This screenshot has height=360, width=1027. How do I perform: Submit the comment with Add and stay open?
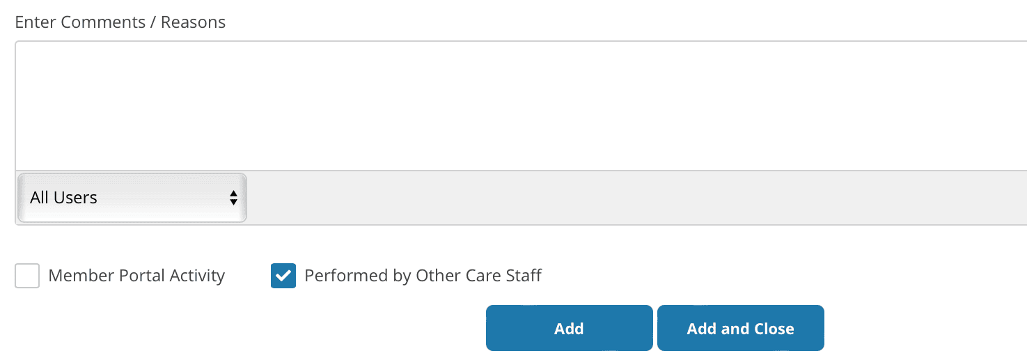click(x=569, y=329)
